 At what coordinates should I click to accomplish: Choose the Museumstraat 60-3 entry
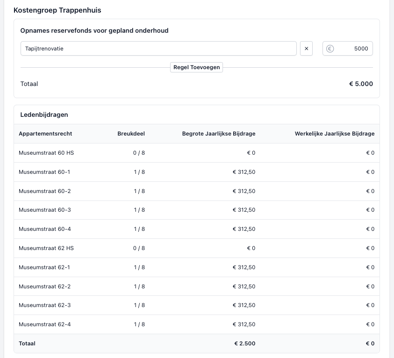[45, 210]
